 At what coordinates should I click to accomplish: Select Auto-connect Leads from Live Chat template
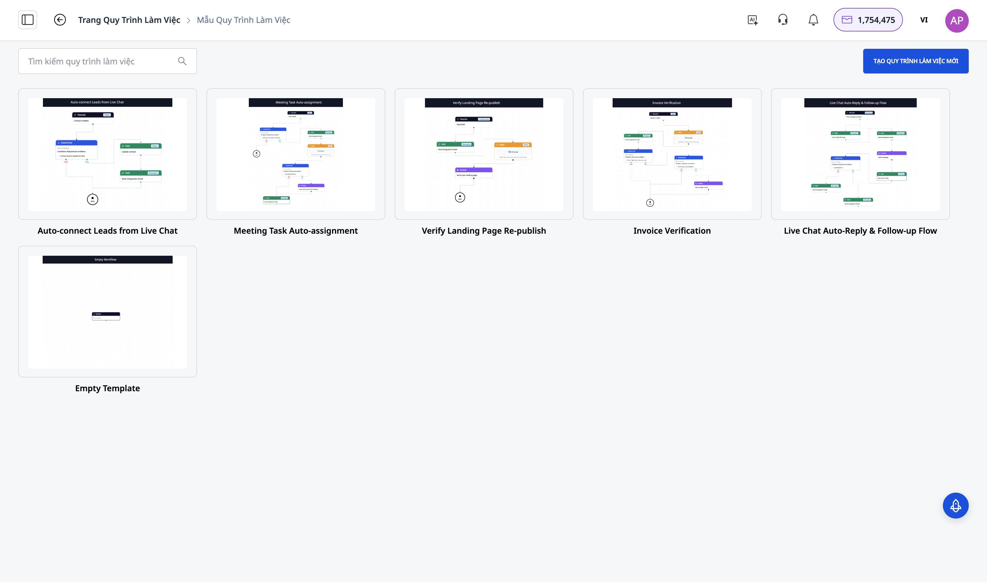point(107,154)
